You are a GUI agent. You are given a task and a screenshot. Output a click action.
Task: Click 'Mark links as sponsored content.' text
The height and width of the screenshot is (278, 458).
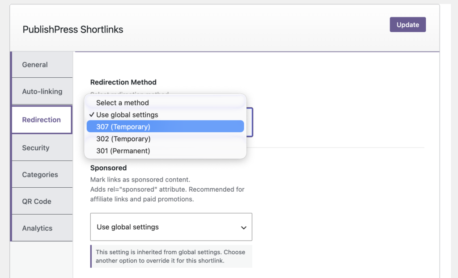[x=140, y=180]
